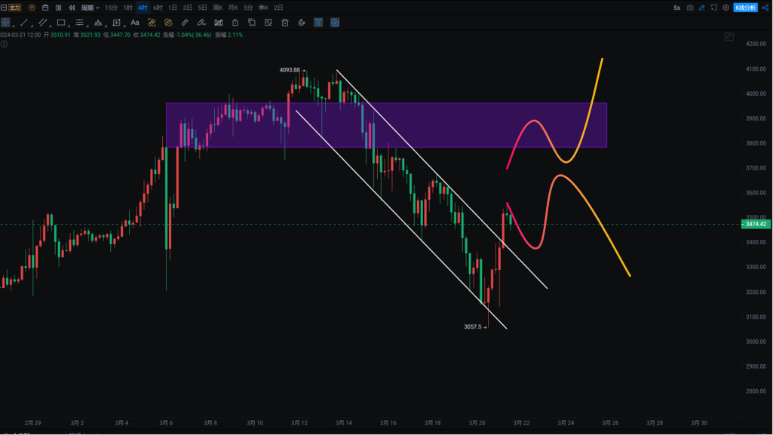Screen dimensions: 773x435
Task: Click the 主力 label button
Action: pyautogui.click(x=15, y=8)
